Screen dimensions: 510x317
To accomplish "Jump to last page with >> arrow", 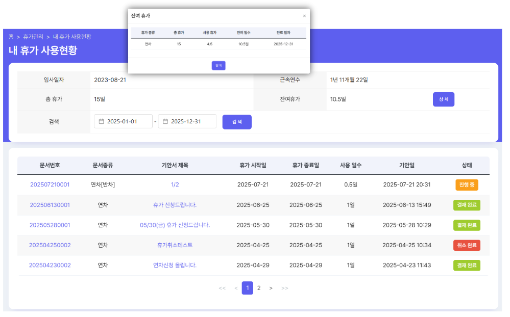I will (x=285, y=288).
